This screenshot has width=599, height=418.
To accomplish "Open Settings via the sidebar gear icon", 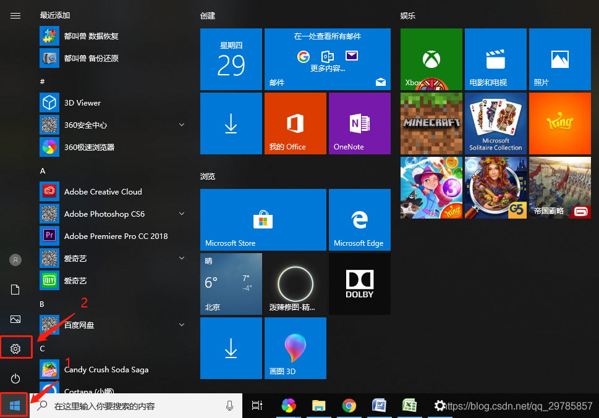I will pyautogui.click(x=15, y=347).
